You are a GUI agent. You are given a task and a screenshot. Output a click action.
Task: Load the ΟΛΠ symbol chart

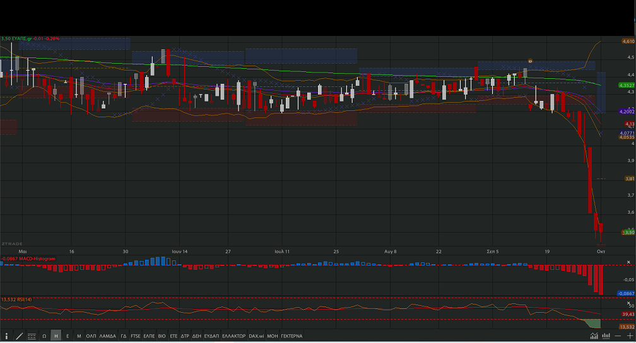pos(91,336)
